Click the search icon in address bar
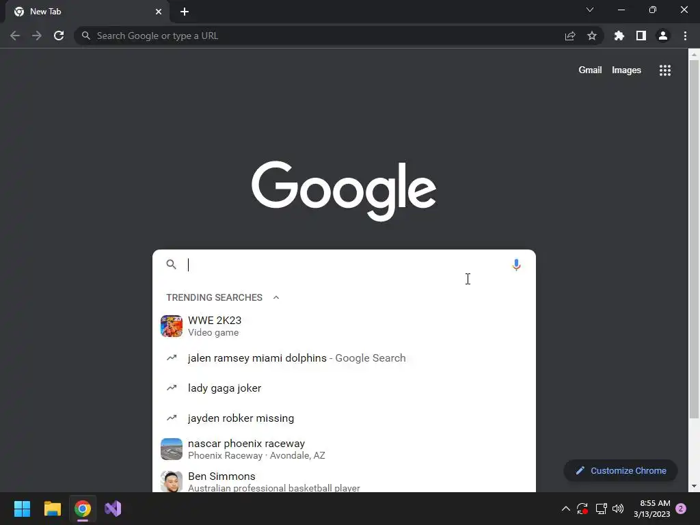Viewport: 700px width, 525px height. tap(86, 36)
